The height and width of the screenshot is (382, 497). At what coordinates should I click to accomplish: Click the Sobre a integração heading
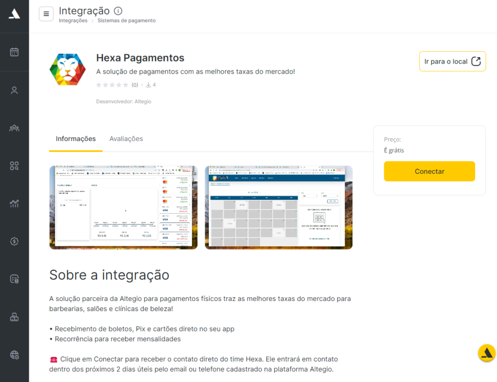[x=109, y=275]
